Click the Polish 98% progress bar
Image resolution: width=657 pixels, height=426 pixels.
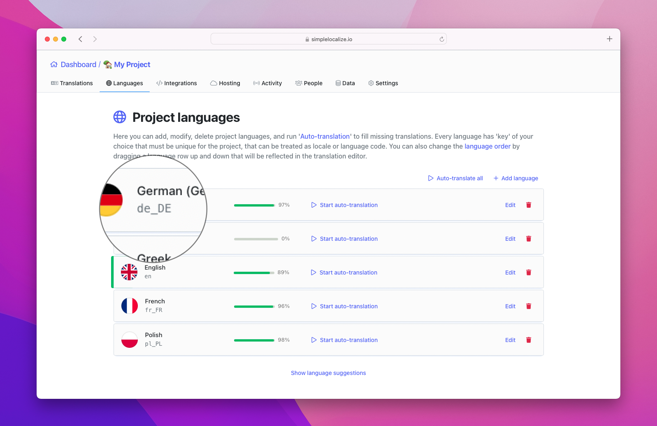(254, 340)
